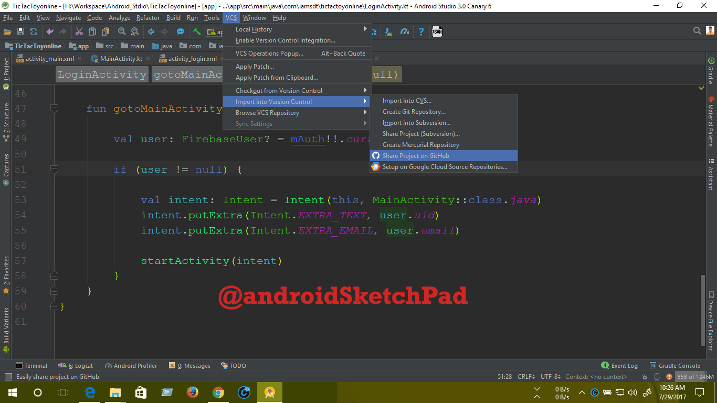Switch to the MainActivity.kt tab
717x403 pixels.
[121, 59]
